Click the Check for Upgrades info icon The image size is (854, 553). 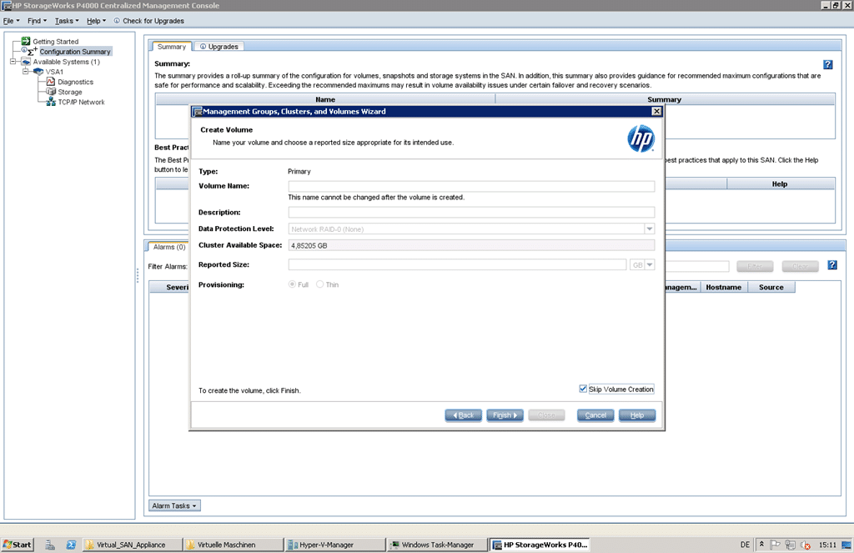click(x=117, y=21)
